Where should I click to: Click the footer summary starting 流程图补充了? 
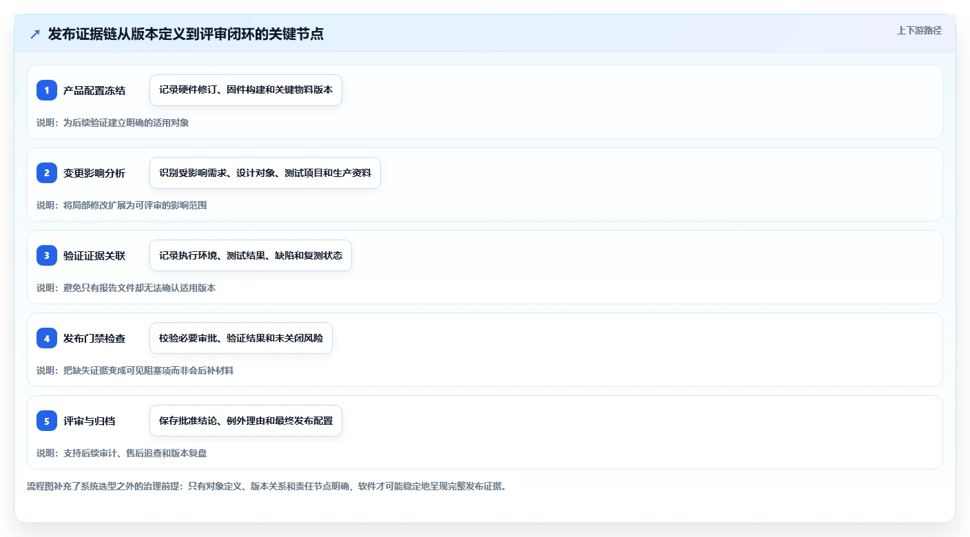coord(267,486)
